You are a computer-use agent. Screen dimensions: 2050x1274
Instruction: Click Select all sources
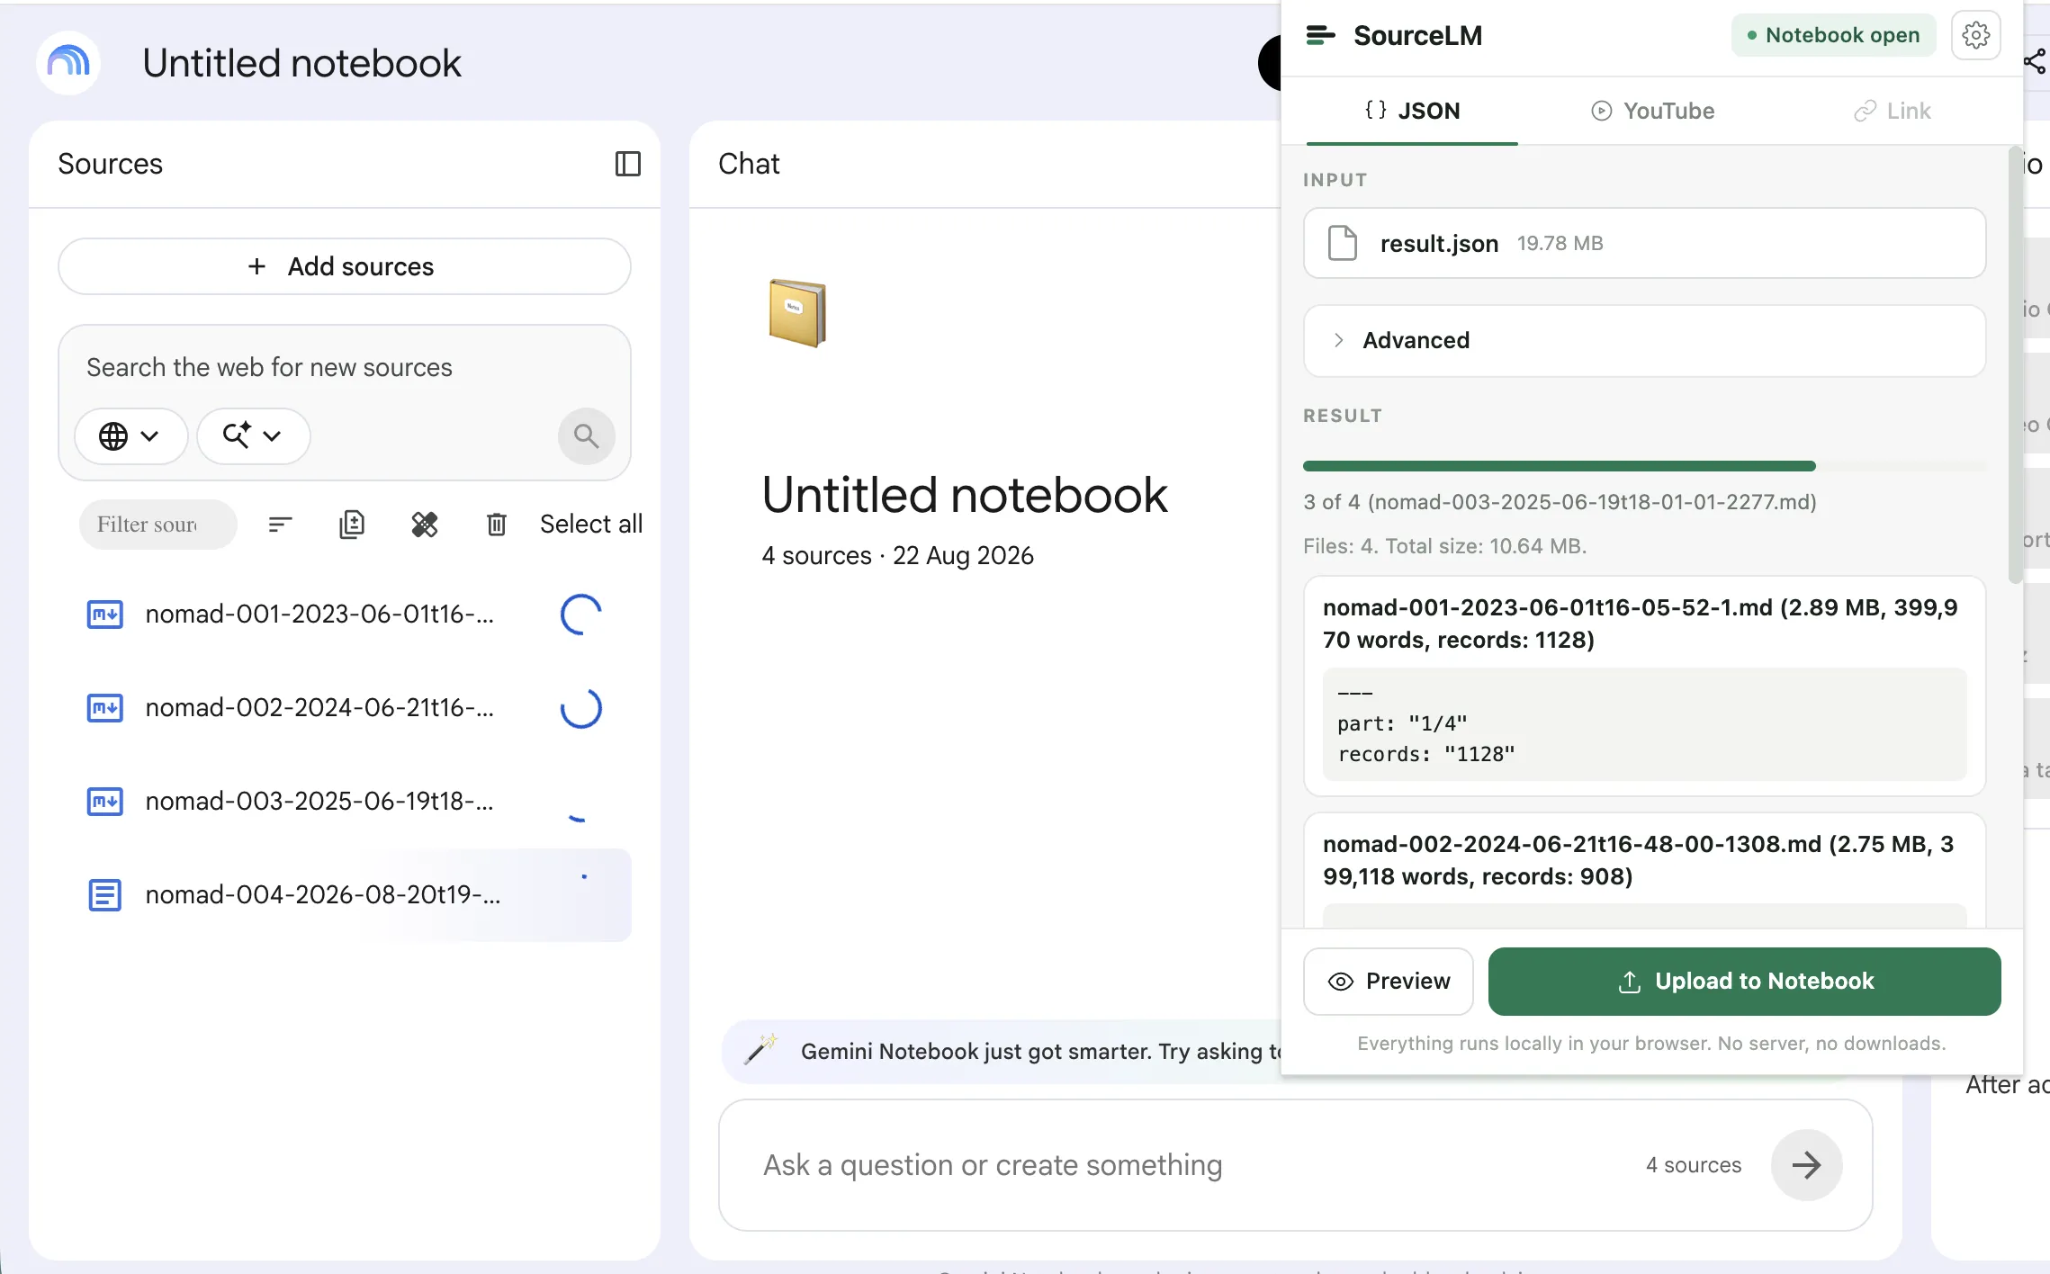[x=591, y=524]
